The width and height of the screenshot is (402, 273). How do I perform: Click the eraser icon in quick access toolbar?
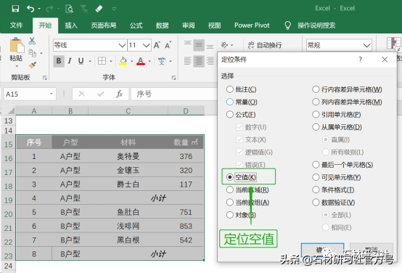[99, 9]
